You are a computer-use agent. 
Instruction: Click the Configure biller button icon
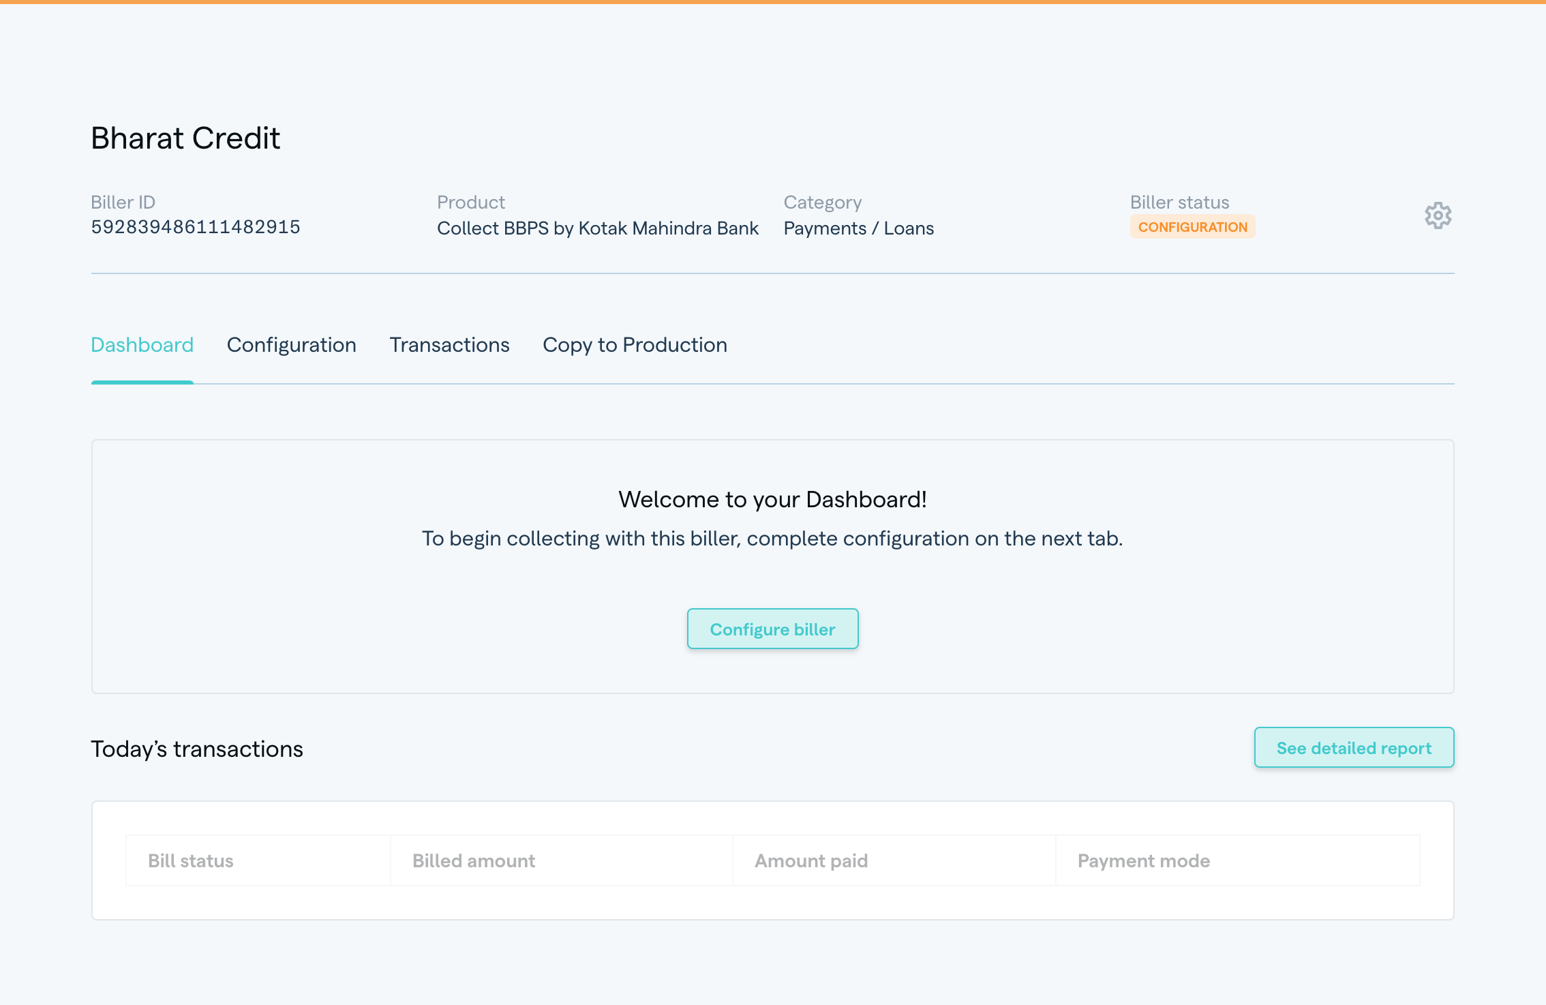click(x=773, y=629)
